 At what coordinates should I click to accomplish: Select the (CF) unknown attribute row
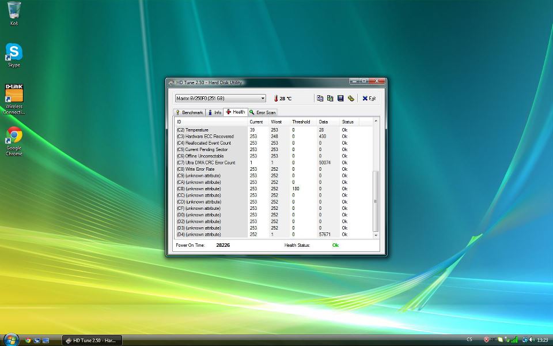click(274, 208)
